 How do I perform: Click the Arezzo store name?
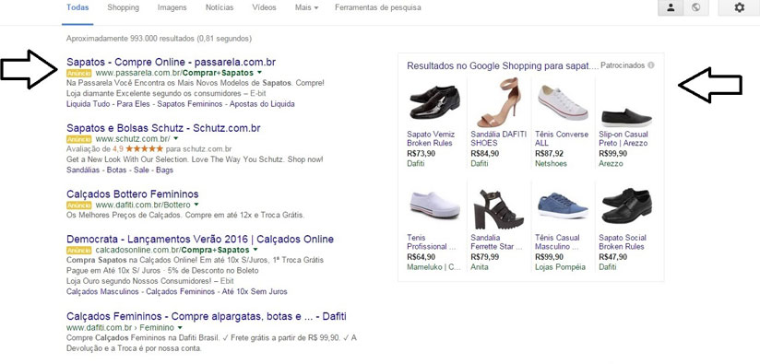[x=611, y=164]
